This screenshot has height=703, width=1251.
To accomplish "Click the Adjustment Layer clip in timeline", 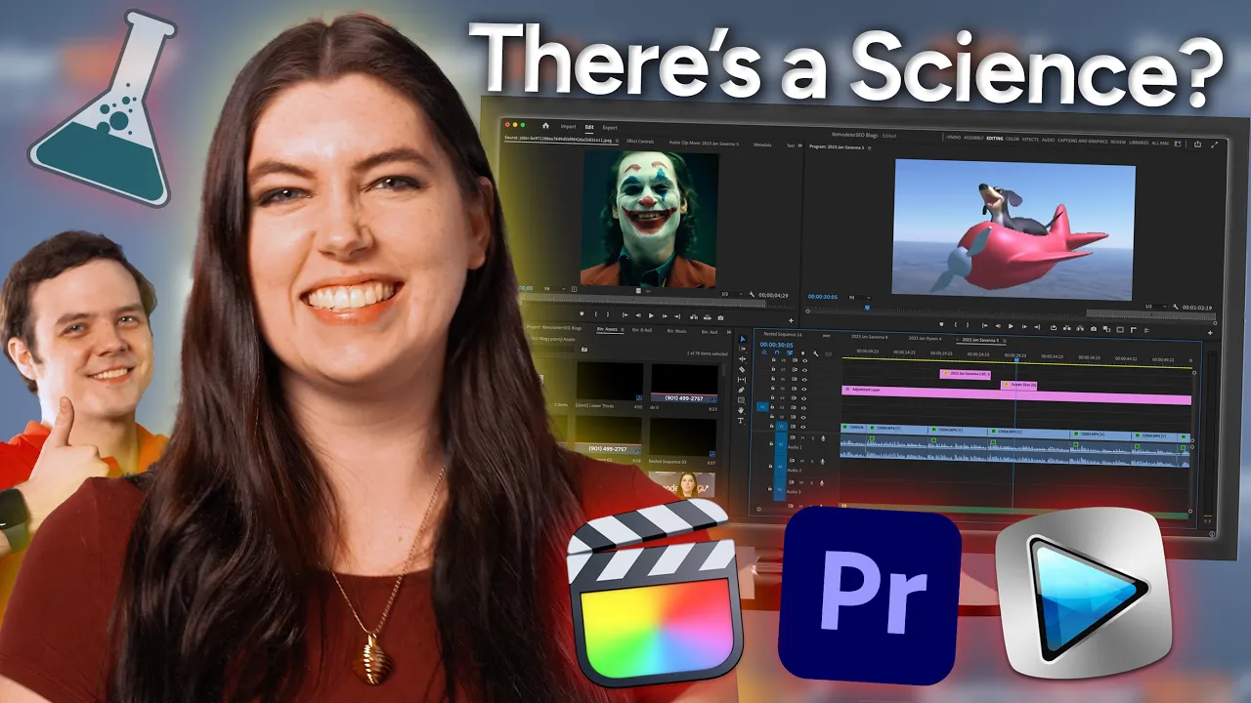I will click(x=1016, y=396).
